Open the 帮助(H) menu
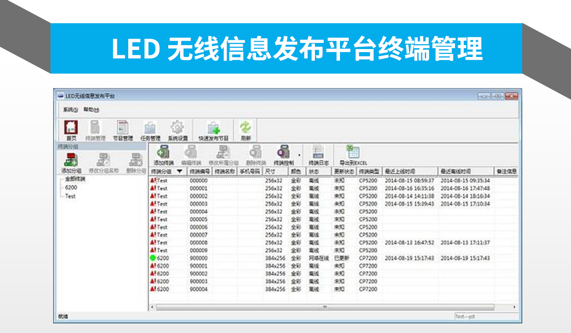This screenshot has width=571, height=333. [x=91, y=110]
